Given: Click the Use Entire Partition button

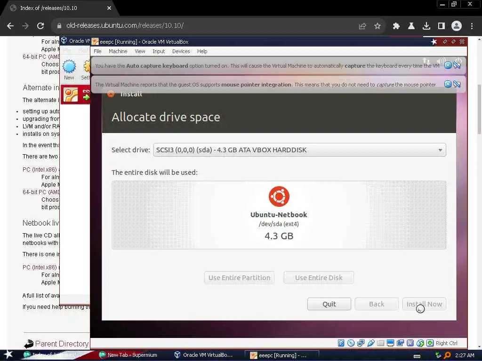Looking at the screenshot, I should click(x=239, y=277).
